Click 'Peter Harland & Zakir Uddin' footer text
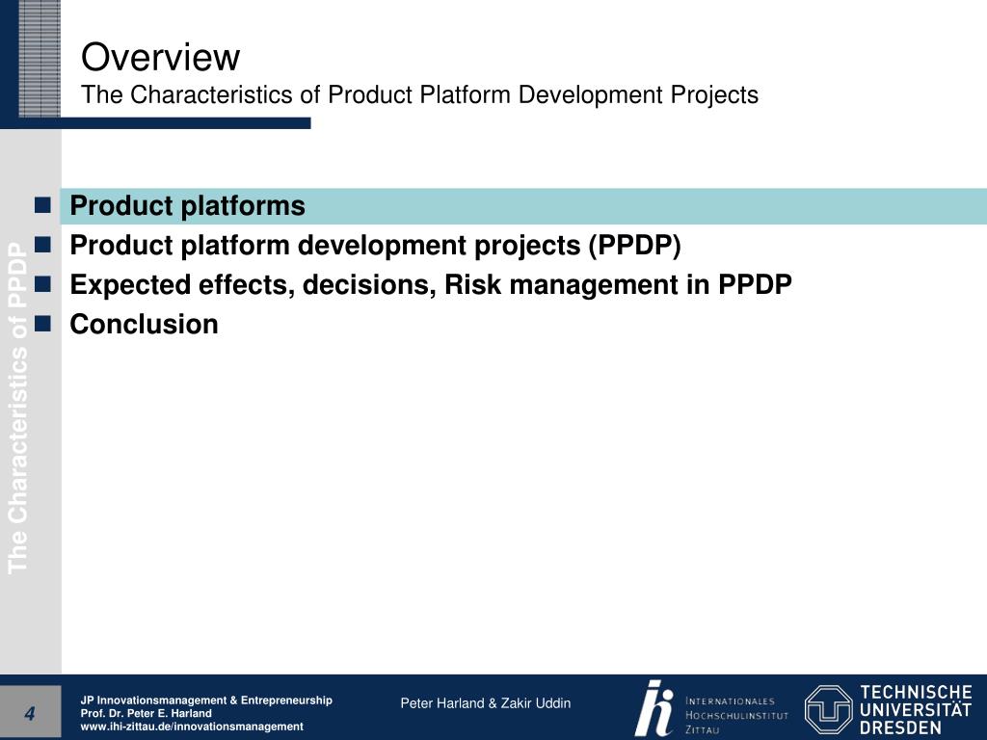987x740 pixels. [x=486, y=703]
